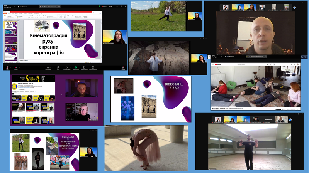Open participants panel in top-left Zoom toolbar
Screen dimensions: 309x173
pyautogui.click(x=48, y=68)
